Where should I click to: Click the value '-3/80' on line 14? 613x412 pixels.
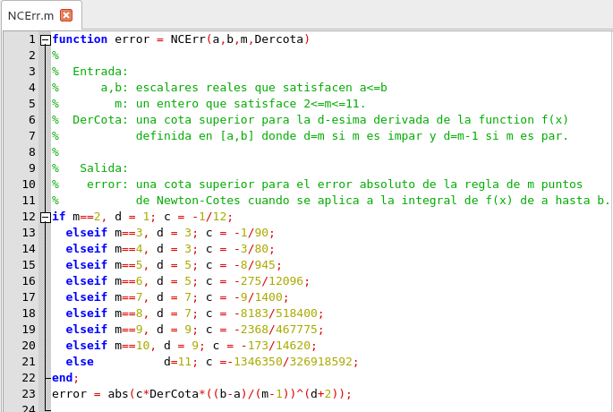[251, 249]
